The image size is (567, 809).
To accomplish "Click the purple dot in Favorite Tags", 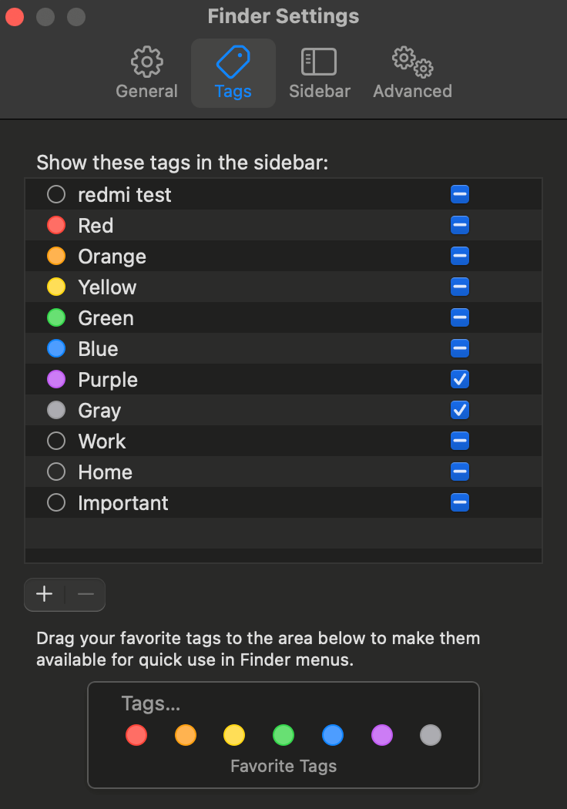I will coord(382,735).
